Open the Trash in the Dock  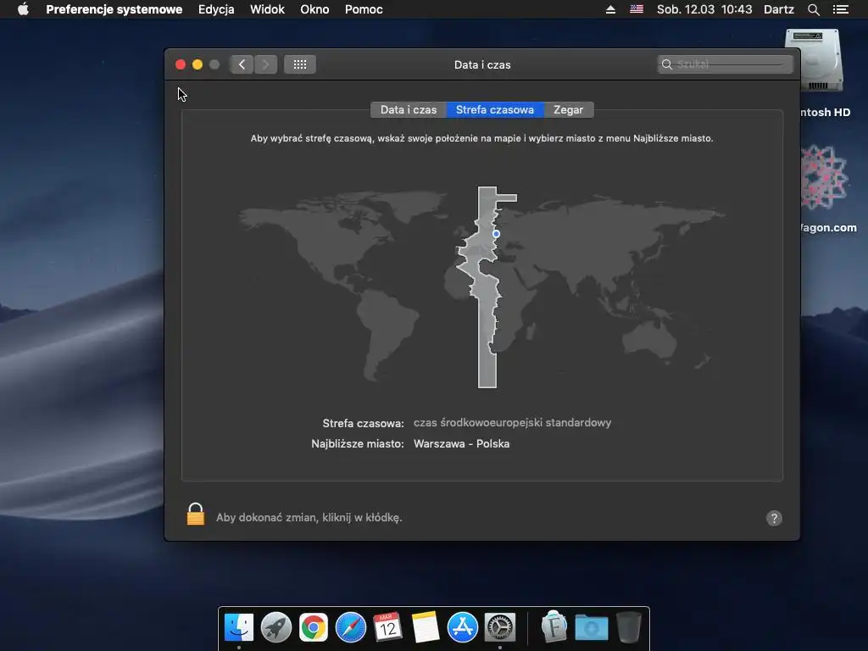coord(629,628)
